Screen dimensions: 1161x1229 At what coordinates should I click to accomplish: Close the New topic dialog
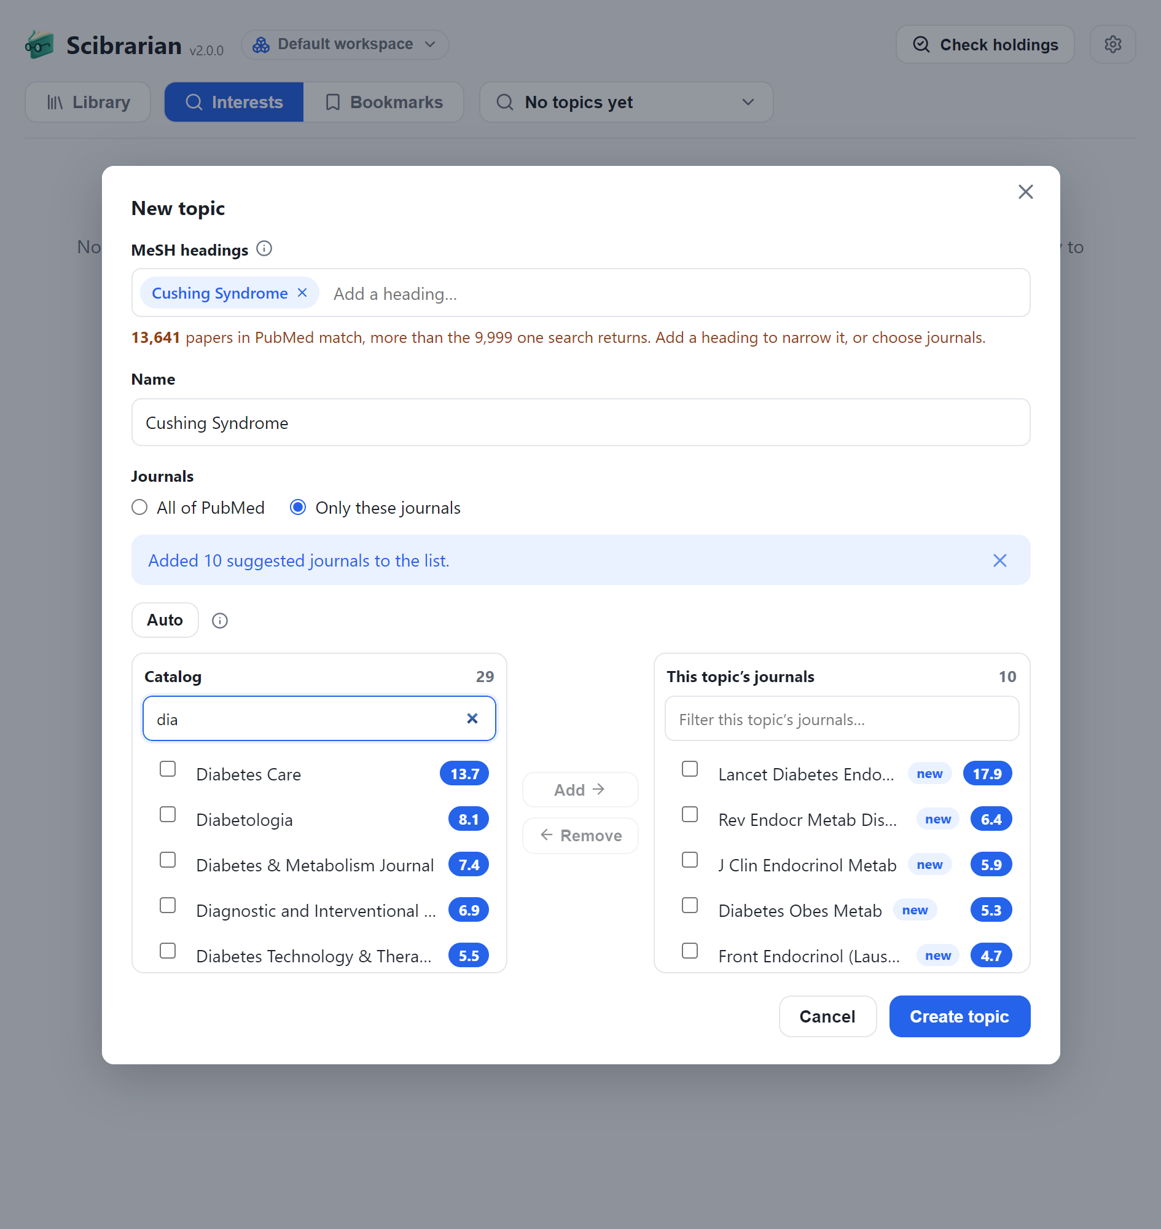pyautogui.click(x=1025, y=192)
